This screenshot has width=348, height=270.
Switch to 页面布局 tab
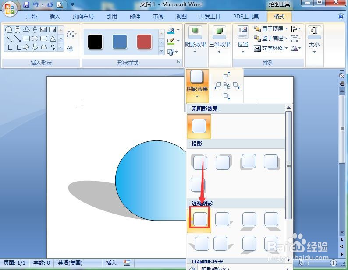(x=83, y=16)
